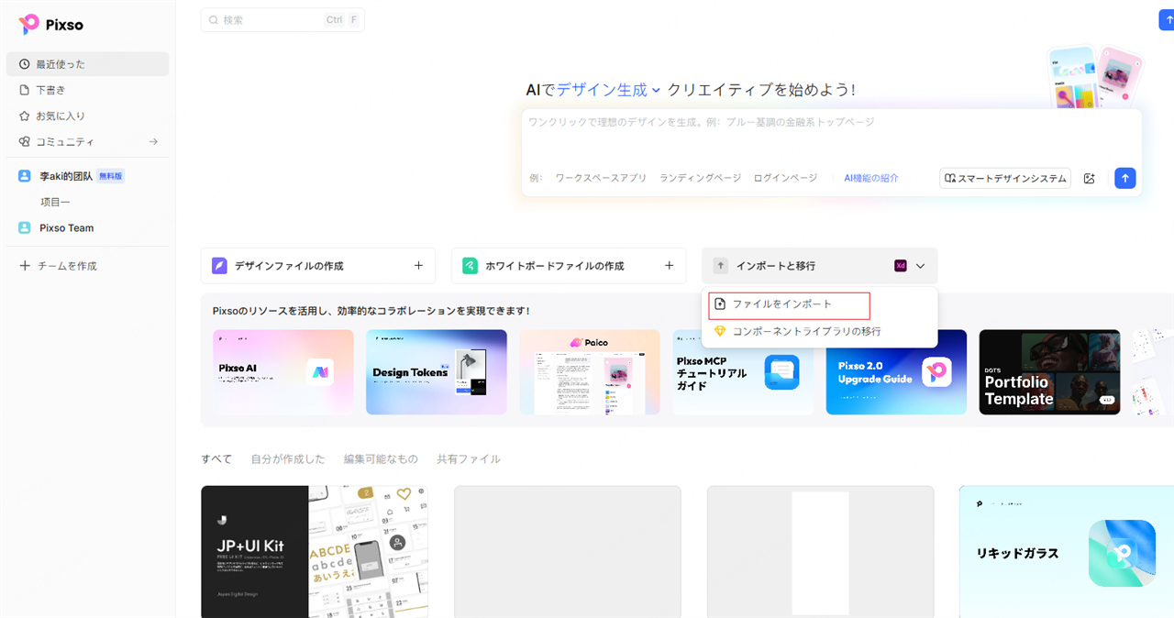Click ホワイトボードファイルの作成 button
1174x618 pixels.
(x=569, y=266)
